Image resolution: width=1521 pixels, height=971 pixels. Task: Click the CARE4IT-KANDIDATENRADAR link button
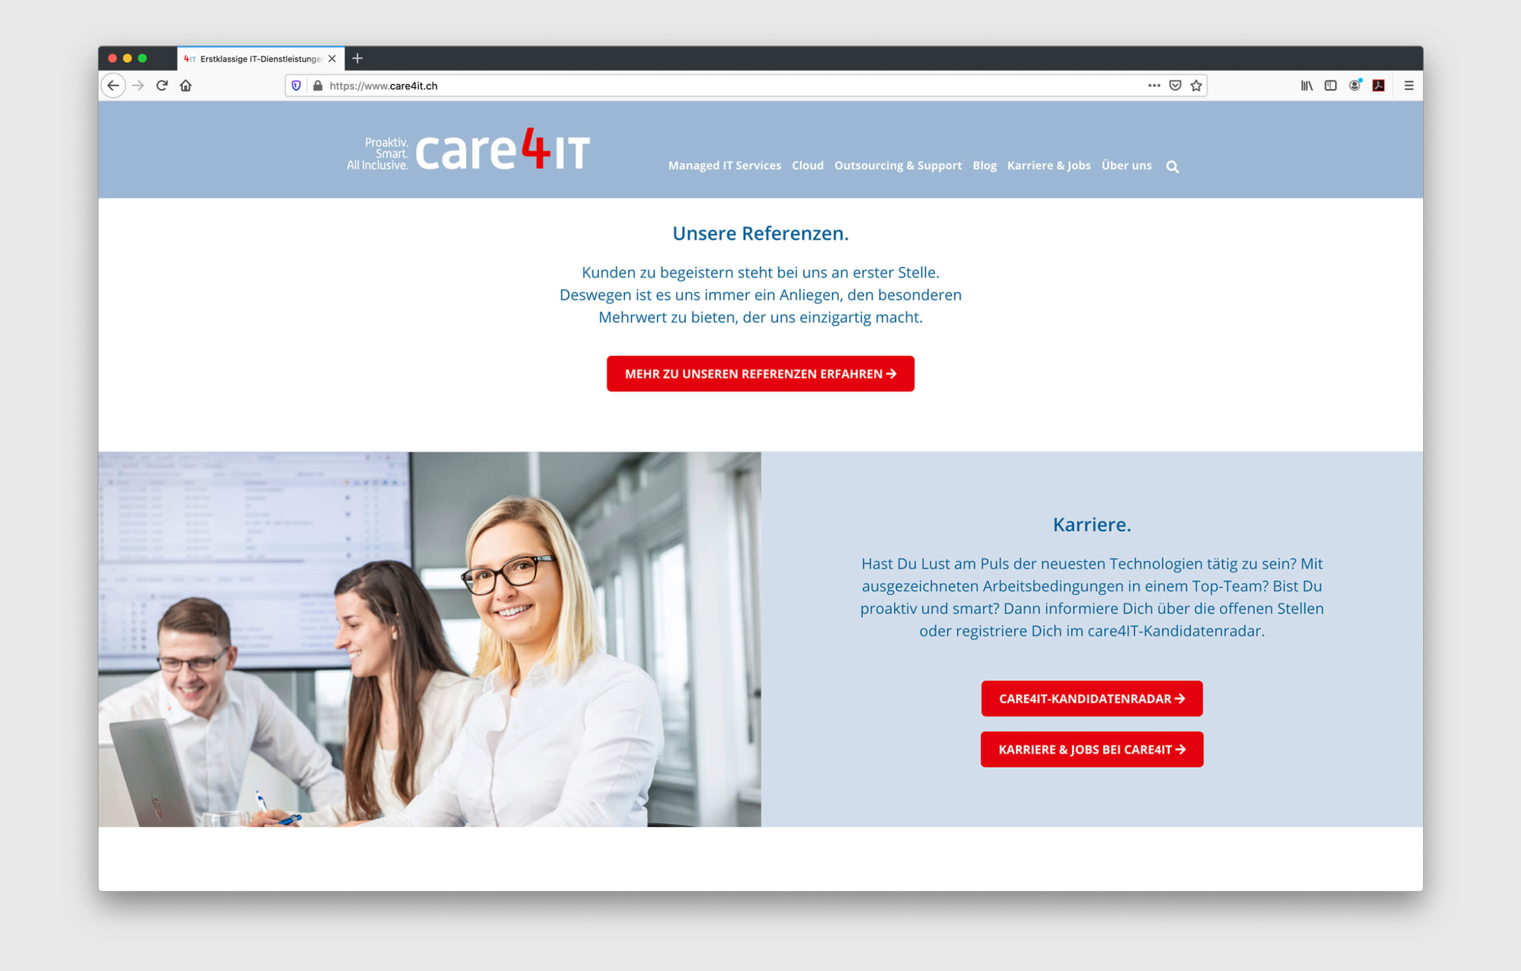(1091, 697)
